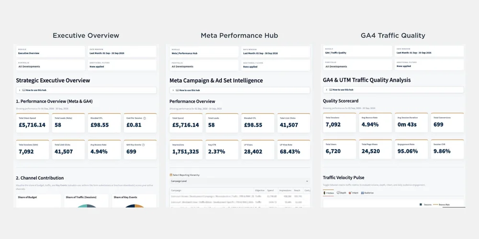Click the Total Page Views 24,520 metric card
The image size is (479, 239).
(376, 149)
